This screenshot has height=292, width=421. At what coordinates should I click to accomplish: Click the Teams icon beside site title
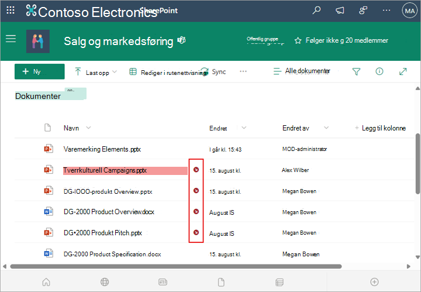182,40
